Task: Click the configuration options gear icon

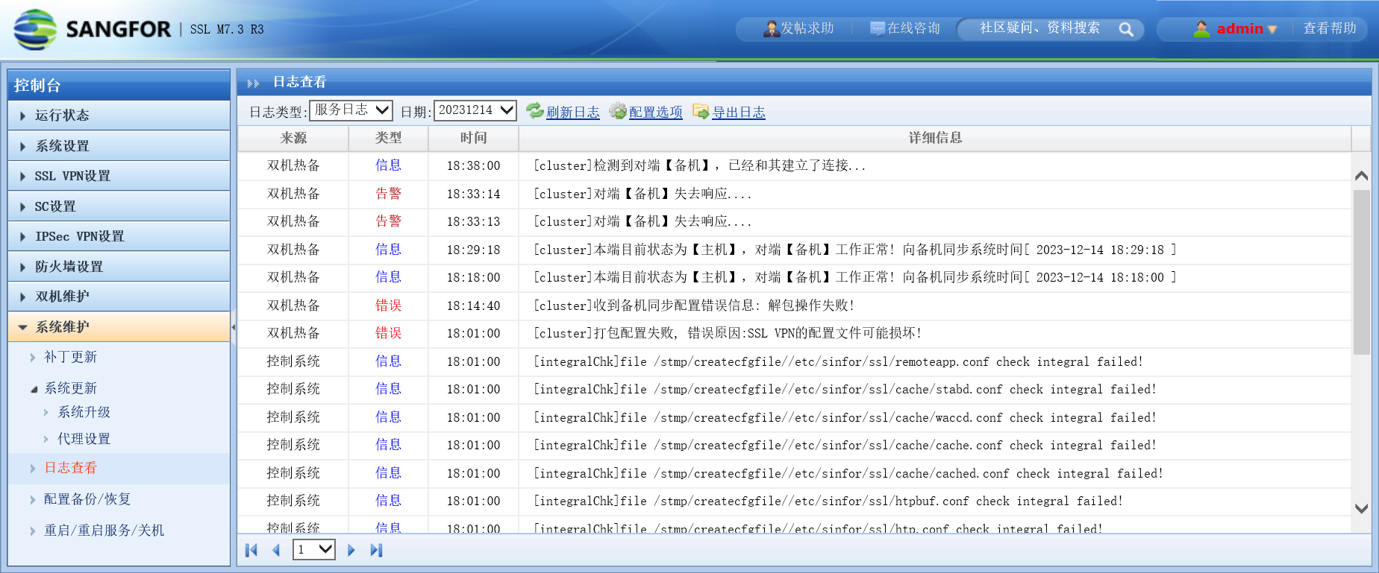Action: (617, 111)
